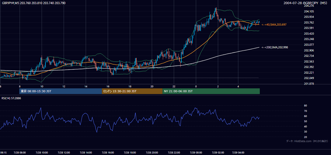Click the 200 SMA label reading 202.998
The width and height of the screenshot is (331, 155).
point(275,47)
